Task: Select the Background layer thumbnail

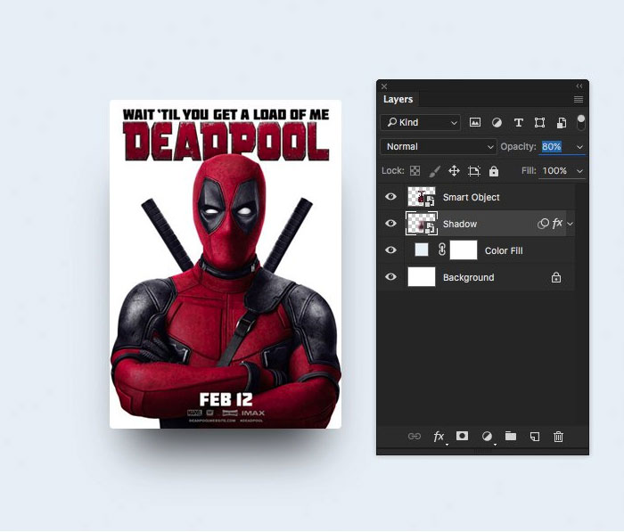Action: point(422,276)
